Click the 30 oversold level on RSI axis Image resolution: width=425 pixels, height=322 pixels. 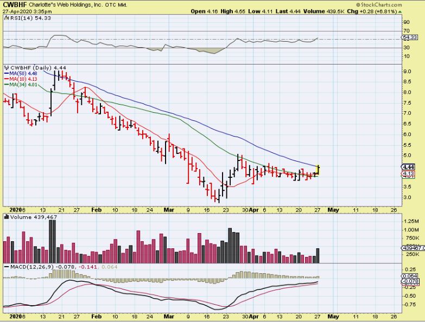click(407, 48)
